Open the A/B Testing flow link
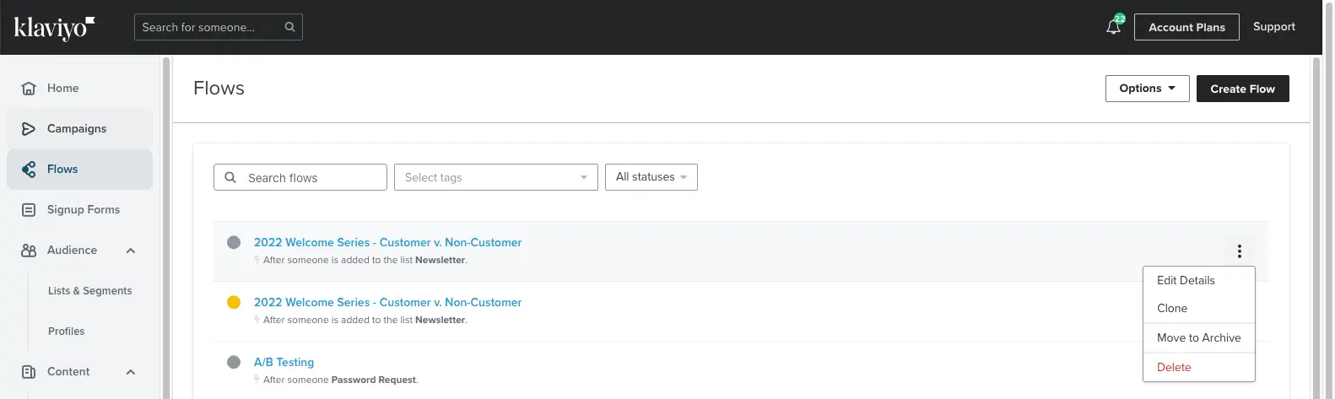The height and width of the screenshot is (399, 1335). click(x=284, y=362)
